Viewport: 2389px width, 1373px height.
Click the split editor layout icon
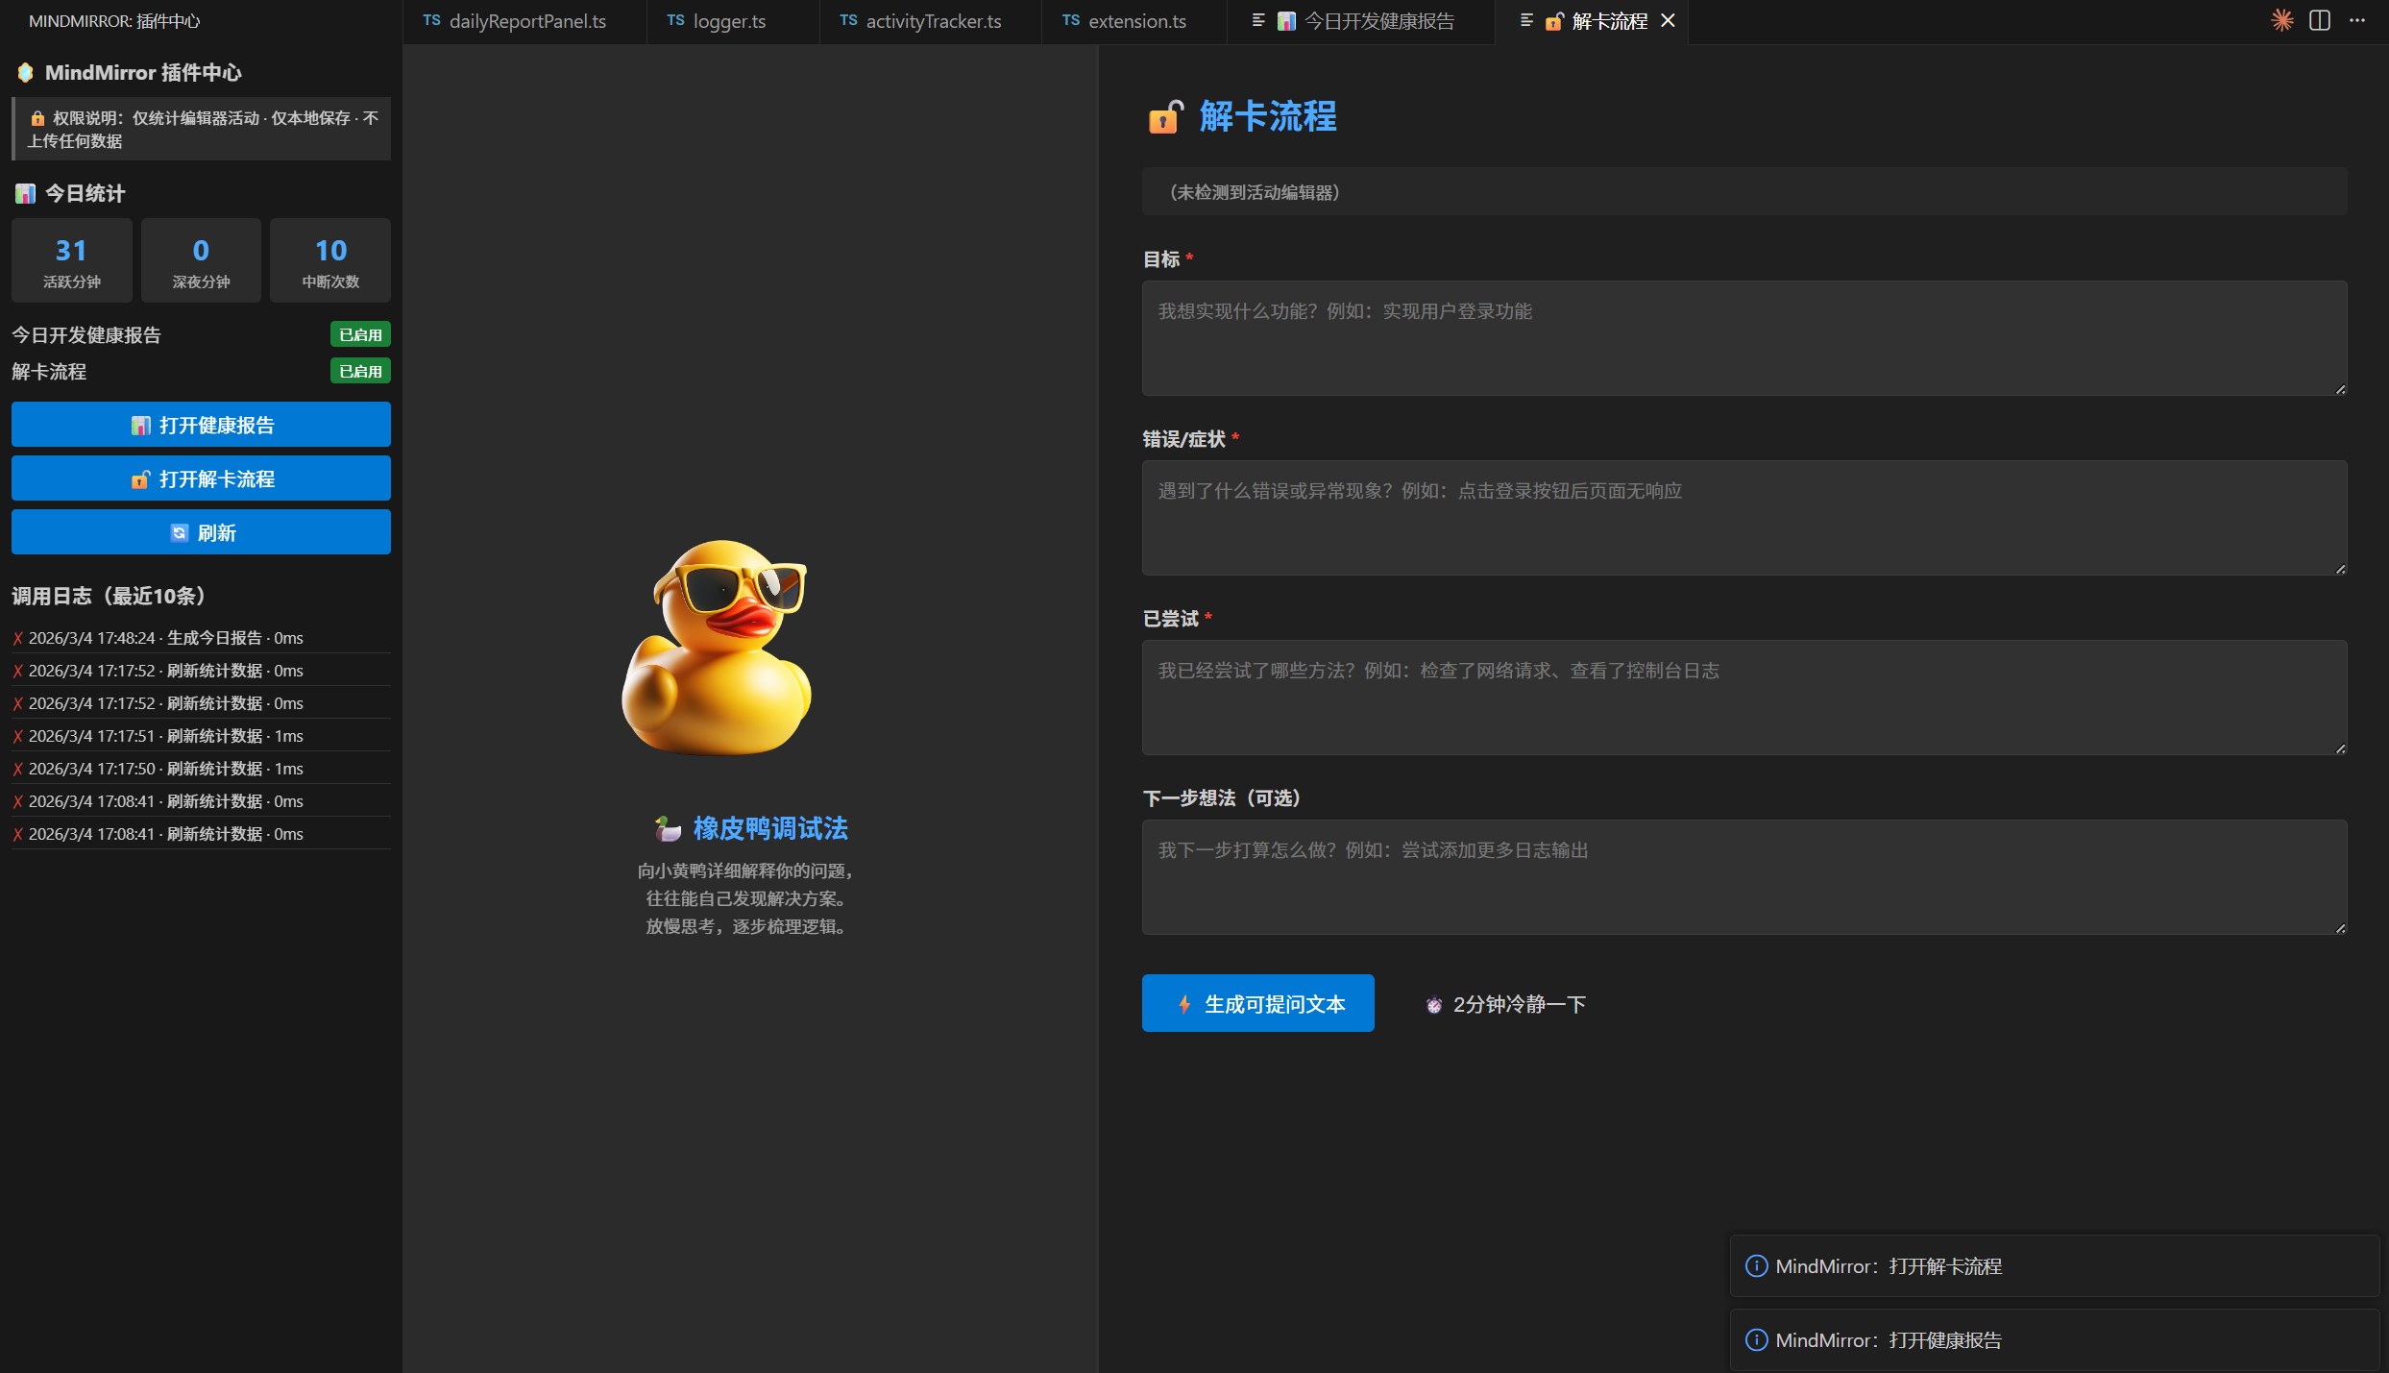(2320, 20)
